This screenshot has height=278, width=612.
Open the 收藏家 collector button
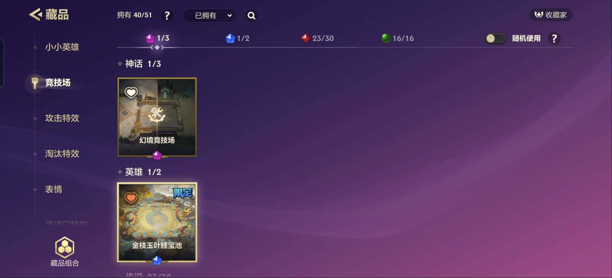(551, 15)
